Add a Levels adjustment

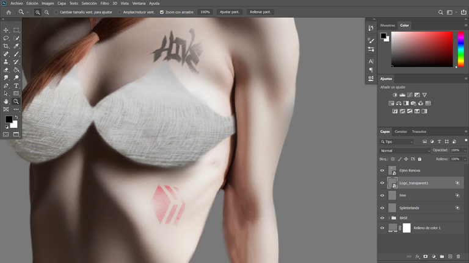pyautogui.click(x=402, y=95)
